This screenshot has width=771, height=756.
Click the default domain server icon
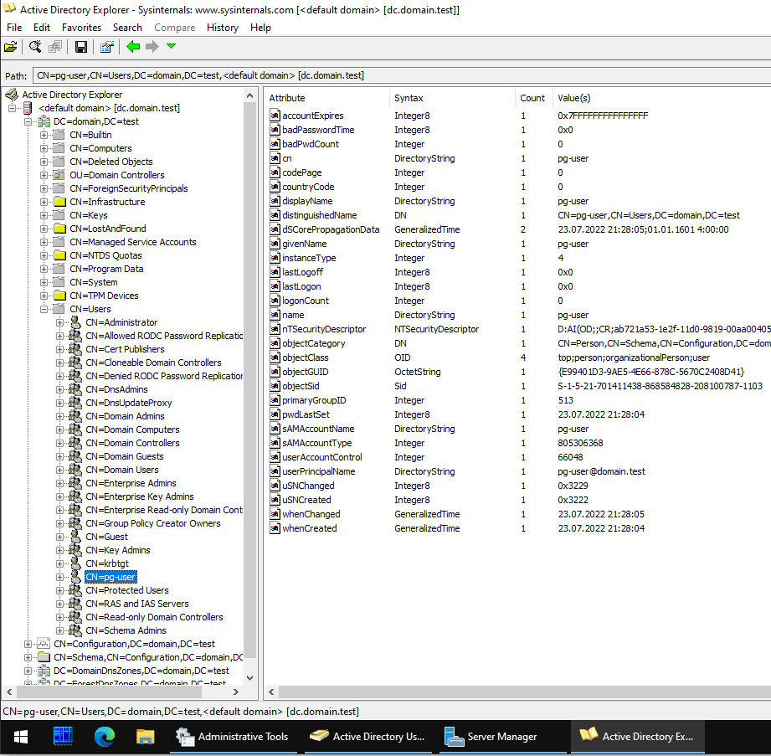[x=28, y=108]
